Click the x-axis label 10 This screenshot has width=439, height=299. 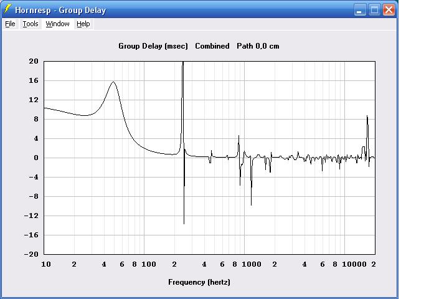click(46, 264)
